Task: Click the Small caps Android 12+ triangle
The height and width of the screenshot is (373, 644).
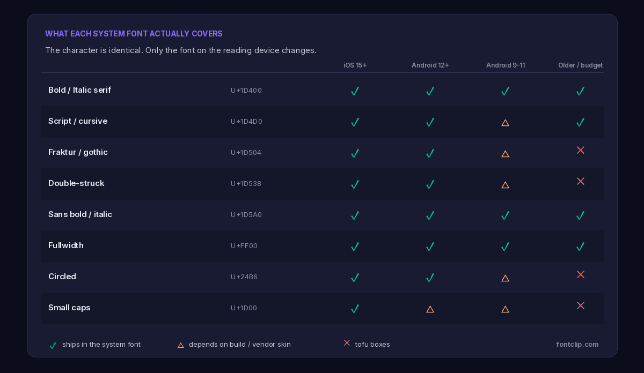Action: [x=430, y=309]
